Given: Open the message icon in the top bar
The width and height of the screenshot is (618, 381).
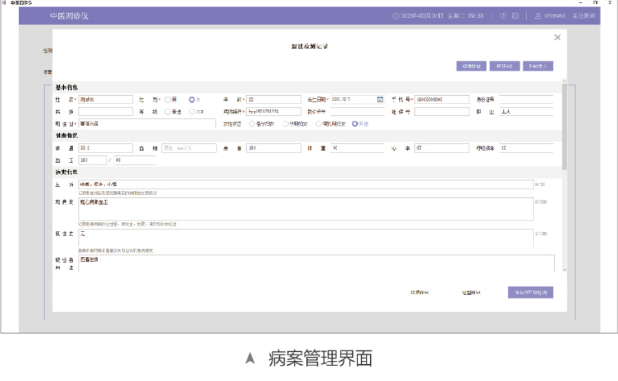Looking at the screenshot, I should point(515,16).
